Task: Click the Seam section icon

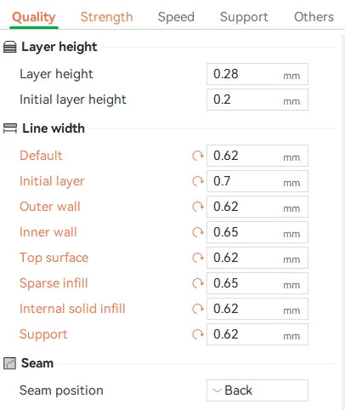Action: coord(9,363)
